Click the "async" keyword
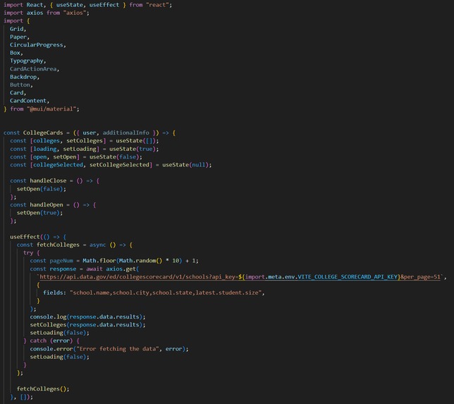The height and width of the screenshot is (404, 454). point(97,245)
